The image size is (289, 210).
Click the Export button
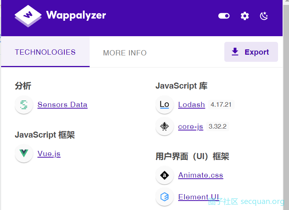(251, 52)
